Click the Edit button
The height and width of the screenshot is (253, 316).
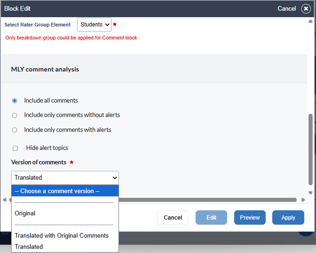(211, 218)
